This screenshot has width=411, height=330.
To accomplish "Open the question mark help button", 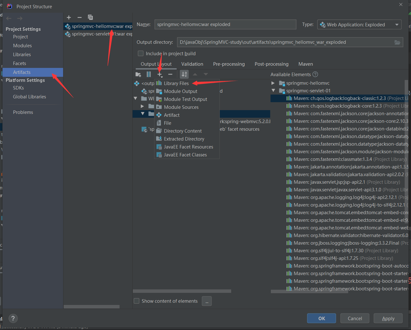I will coord(13,318).
